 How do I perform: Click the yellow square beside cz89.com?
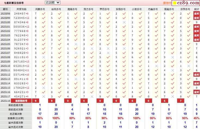tap(175, 3)
